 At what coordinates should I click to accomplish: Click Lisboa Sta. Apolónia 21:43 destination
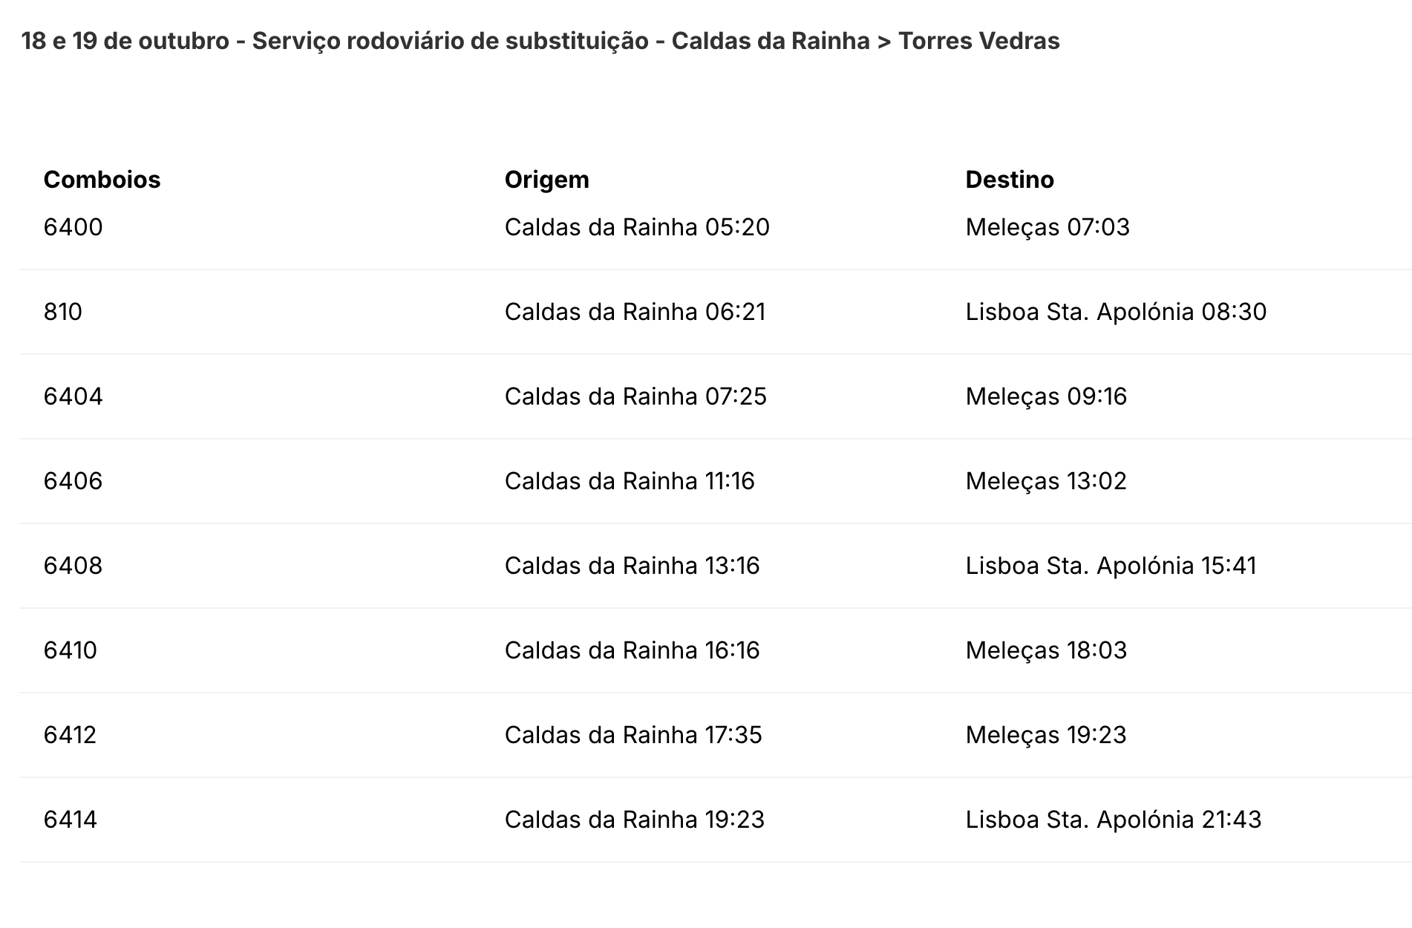pos(1113,820)
